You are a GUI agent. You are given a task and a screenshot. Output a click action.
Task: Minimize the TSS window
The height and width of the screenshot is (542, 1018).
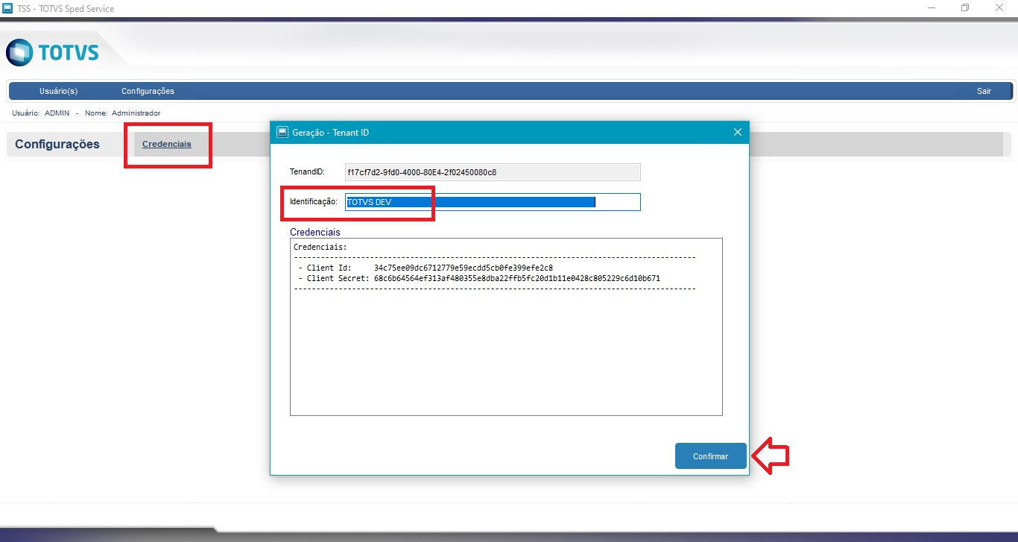(x=932, y=8)
